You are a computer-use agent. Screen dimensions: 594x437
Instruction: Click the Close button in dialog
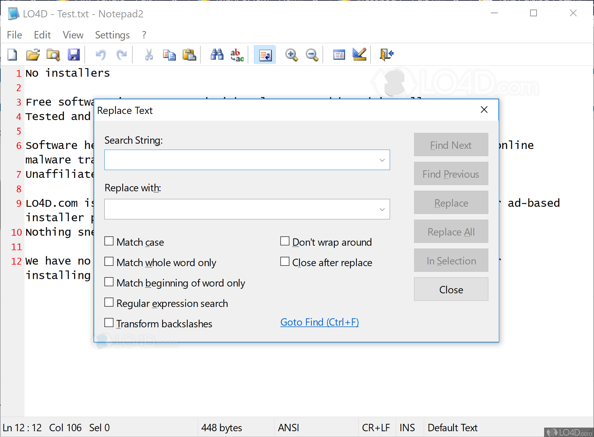tap(451, 289)
